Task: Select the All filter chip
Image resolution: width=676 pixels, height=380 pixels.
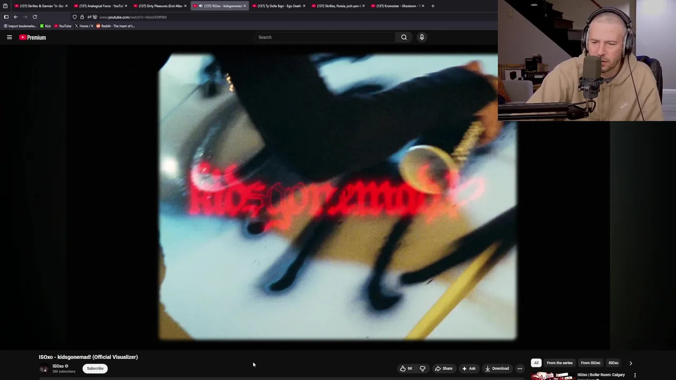Action: point(536,363)
